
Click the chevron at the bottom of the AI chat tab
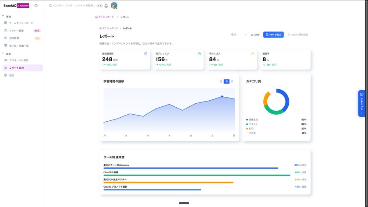click(362, 113)
